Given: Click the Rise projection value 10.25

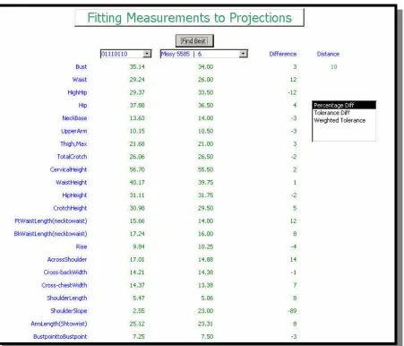Looking at the screenshot, I should [206, 247].
